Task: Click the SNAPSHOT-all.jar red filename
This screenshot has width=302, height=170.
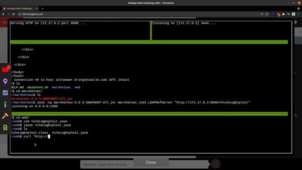Action: (42, 99)
